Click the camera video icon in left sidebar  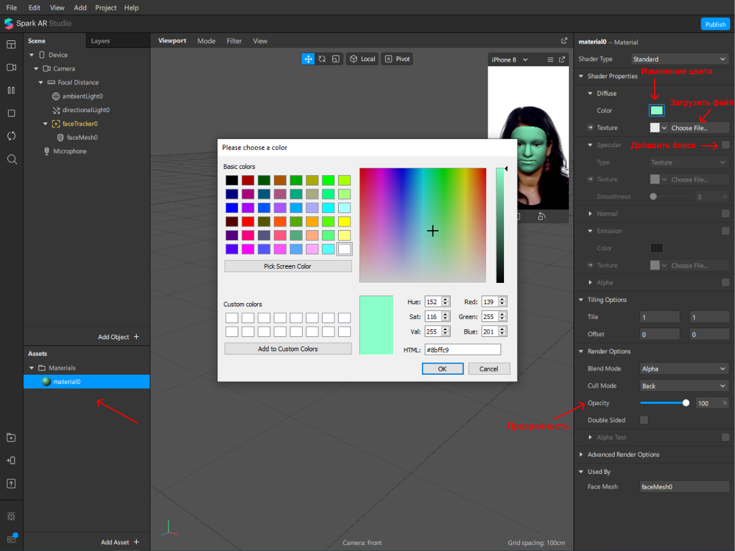tap(11, 67)
